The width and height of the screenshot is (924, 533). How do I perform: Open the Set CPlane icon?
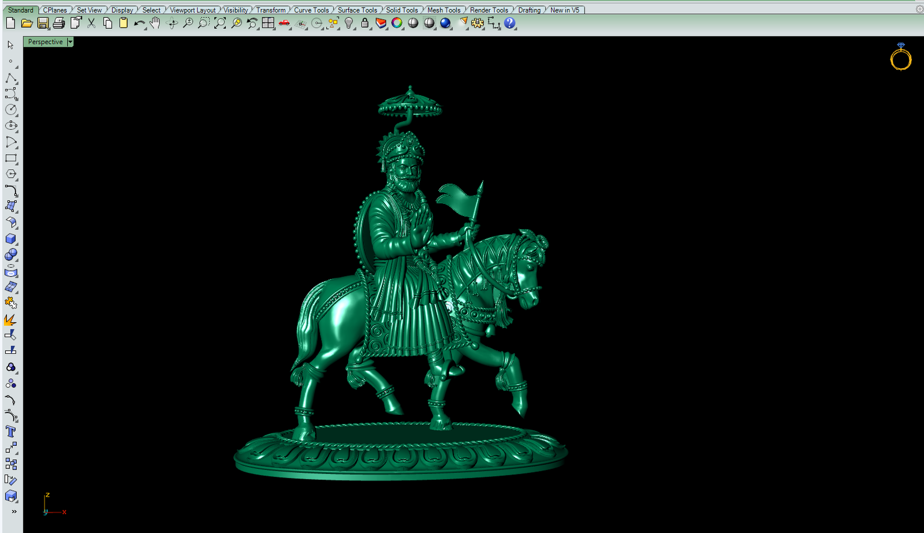[x=301, y=23]
